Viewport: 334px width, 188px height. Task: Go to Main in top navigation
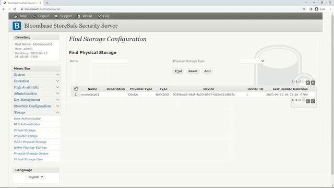[x=23, y=16]
